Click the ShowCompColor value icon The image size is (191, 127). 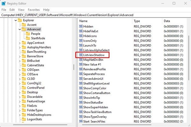[81, 88]
